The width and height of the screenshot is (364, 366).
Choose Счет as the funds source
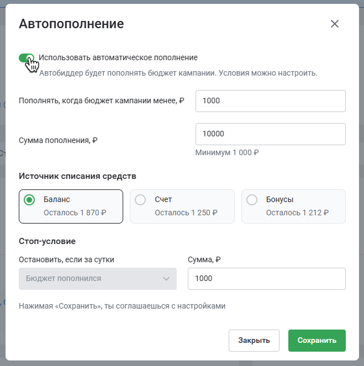click(x=182, y=206)
